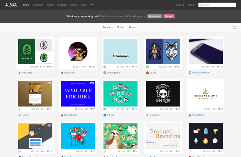
Task: Expand the Popular sort dropdown
Action: click(108, 27)
